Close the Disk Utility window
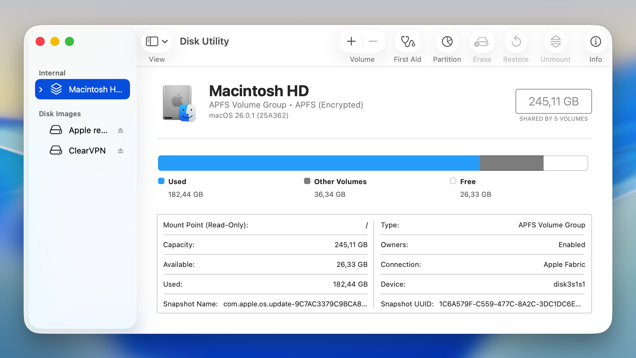The height and width of the screenshot is (358, 636). pos(40,41)
